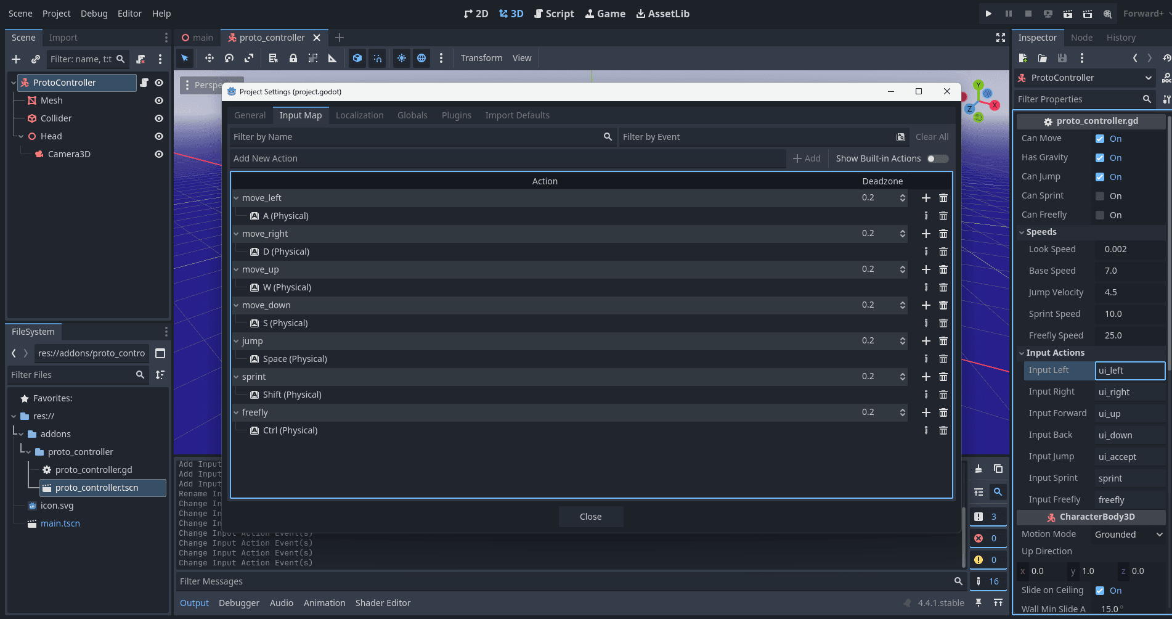Toggle the Has Gravity checkbox

tap(1100, 158)
